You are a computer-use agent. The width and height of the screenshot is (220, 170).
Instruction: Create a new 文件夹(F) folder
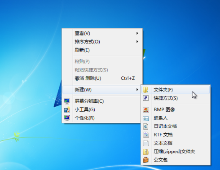176,90
